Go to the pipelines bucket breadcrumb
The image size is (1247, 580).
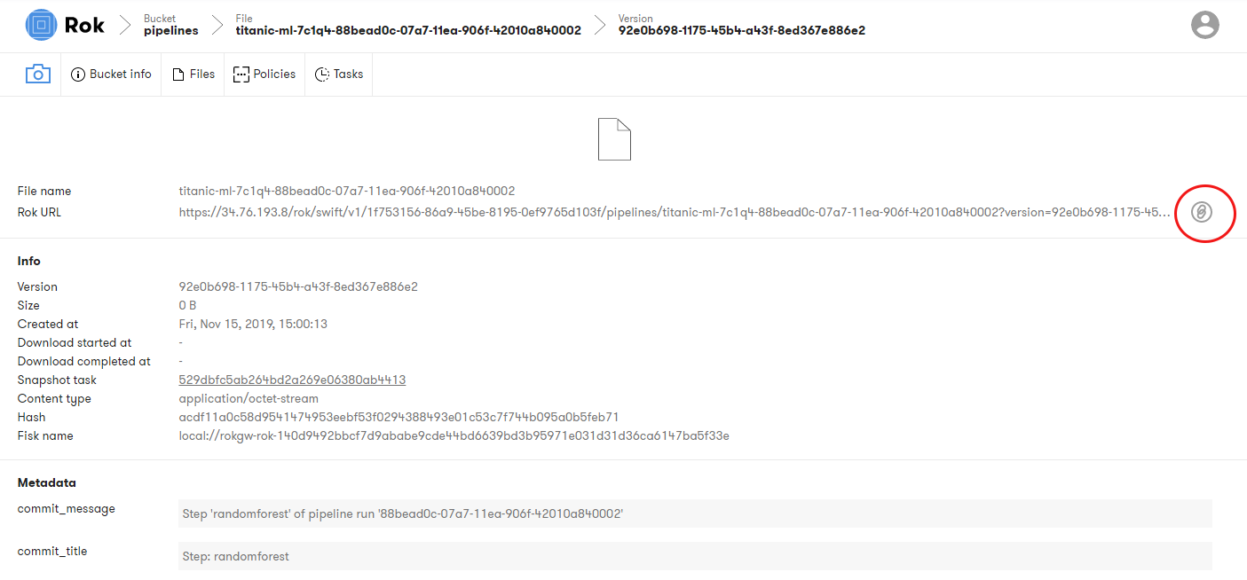click(x=170, y=30)
